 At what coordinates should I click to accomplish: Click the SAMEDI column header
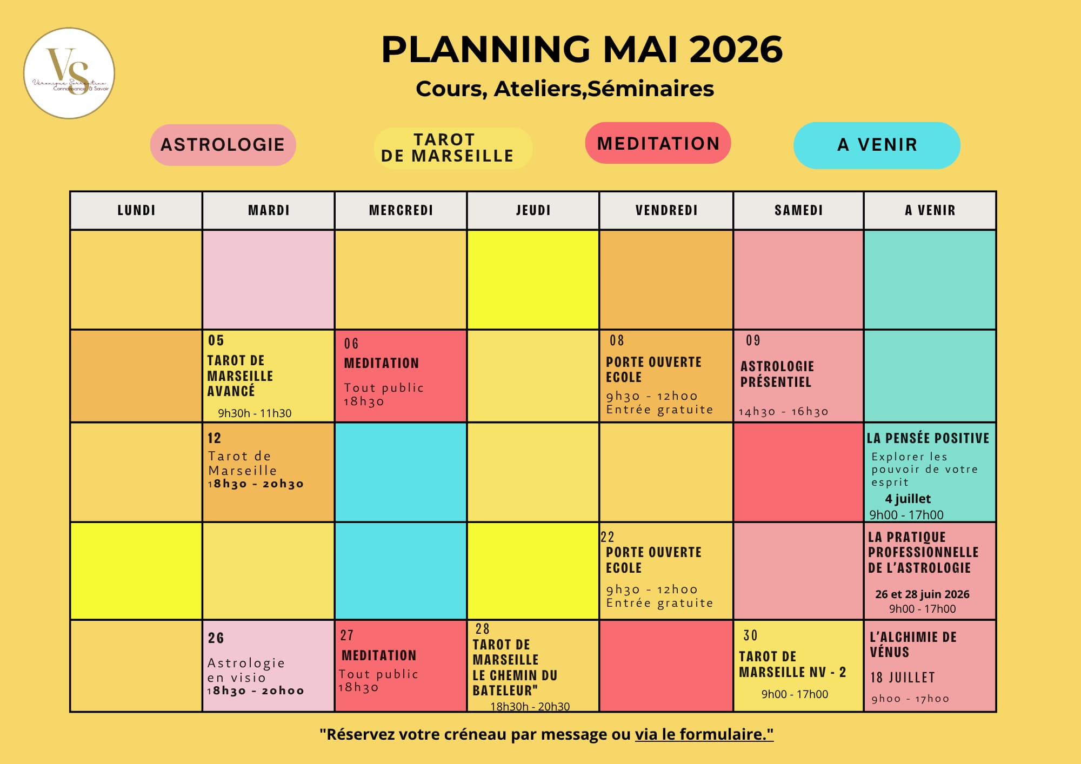[x=798, y=210]
